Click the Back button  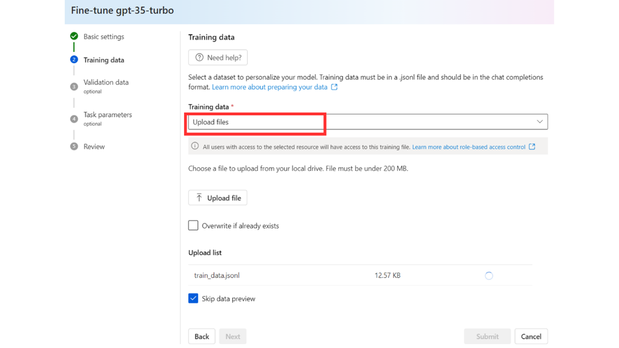202,336
